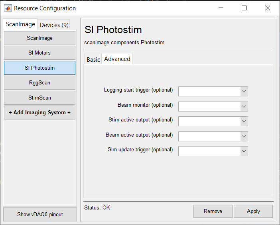This screenshot has height=225, width=280.
Task: Apply the Photostim settings
Action: click(x=253, y=211)
